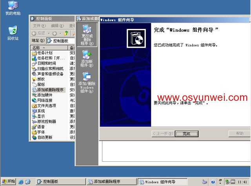Image resolution: width=251 pixels, height=186 pixels.
Task: Select the 自动更新 item icon
Action: (x=34, y=137)
